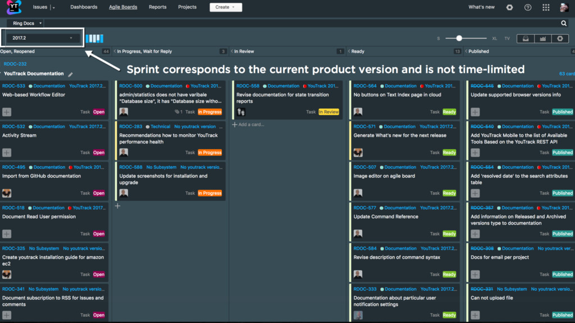Image resolution: width=575 pixels, height=323 pixels.
Task: Open What's new link
Action: click(x=481, y=7)
